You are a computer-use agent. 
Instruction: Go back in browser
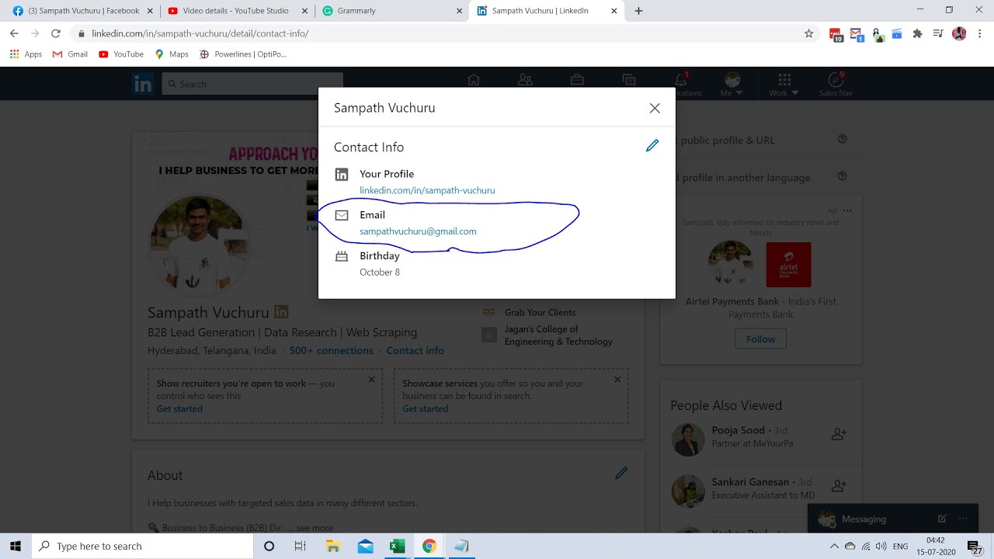pyautogui.click(x=14, y=33)
